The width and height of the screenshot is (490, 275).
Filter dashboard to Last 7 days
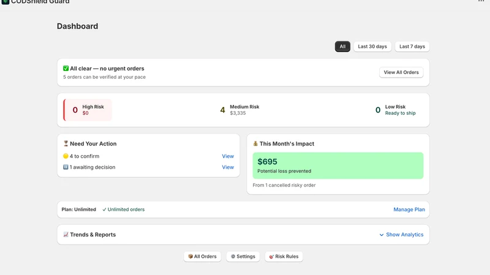(412, 46)
